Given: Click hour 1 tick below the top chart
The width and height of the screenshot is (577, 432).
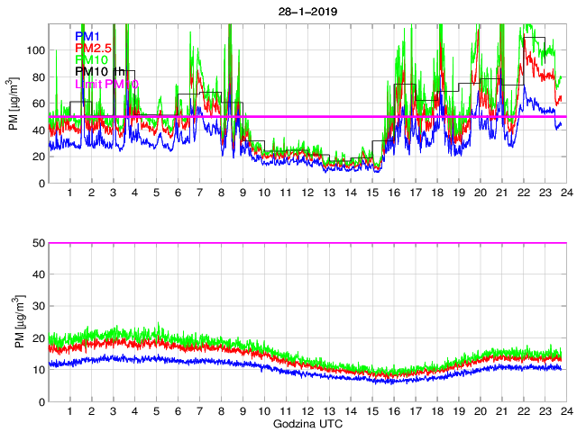Looking at the screenshot, I should (70, 193).
